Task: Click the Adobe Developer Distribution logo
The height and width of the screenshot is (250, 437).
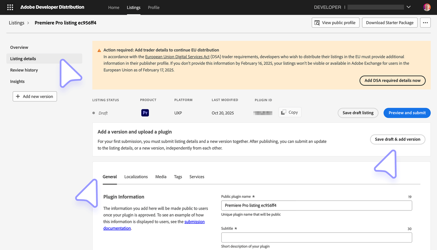Action: point(52,7)
